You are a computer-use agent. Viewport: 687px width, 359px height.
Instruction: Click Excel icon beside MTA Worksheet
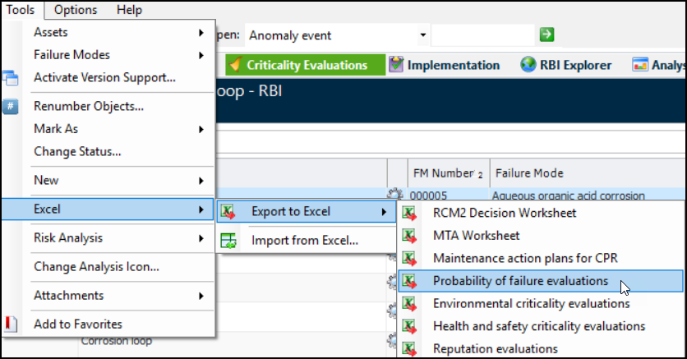tap(408, 236)
